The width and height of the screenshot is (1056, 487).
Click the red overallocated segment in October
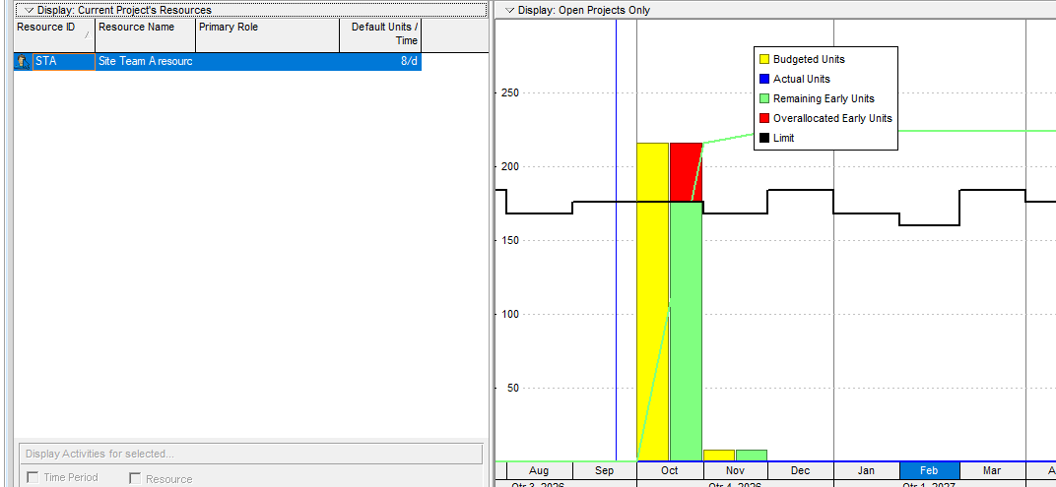click(687, 172)
